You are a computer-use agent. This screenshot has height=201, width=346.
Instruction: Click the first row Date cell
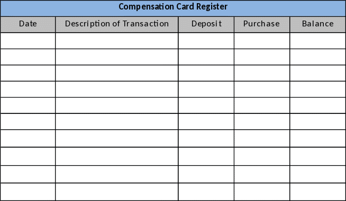[x=28, y=41]
